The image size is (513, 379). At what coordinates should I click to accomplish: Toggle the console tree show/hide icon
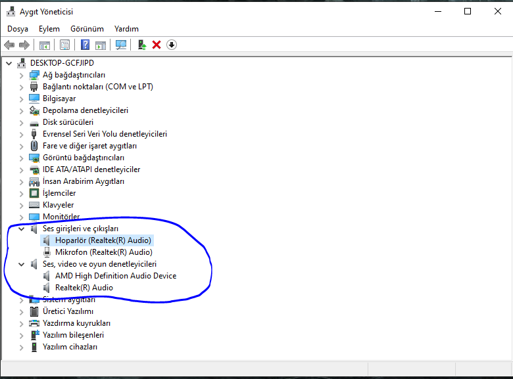pyautogui.click(x=45, y=45)
